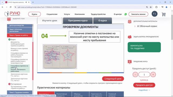Click the green Видео play icon

click(x=9, y=39)
